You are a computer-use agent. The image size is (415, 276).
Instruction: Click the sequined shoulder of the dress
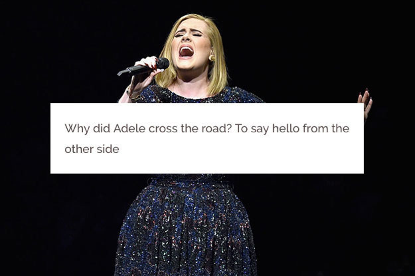[x=246, y=96]
